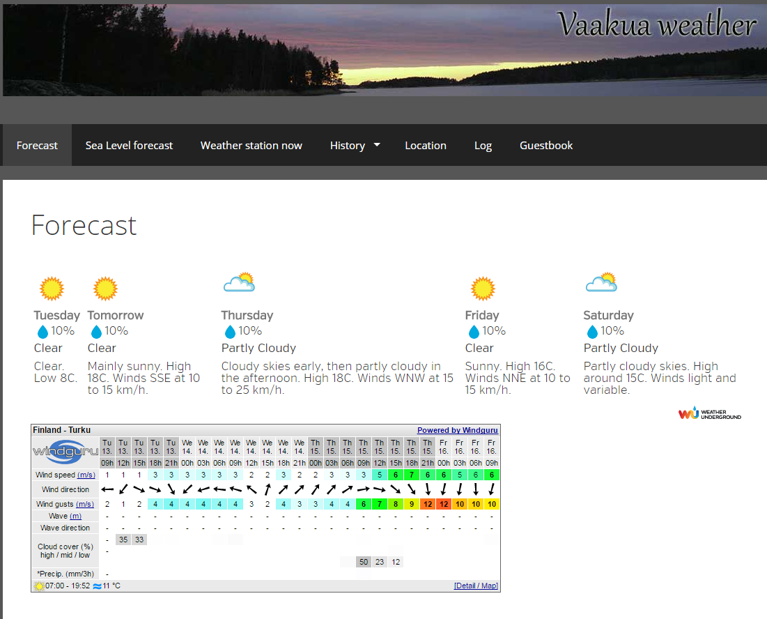The height and width of the screenshot is (619, 767).
Task: Click the Tuesday sunny weather icon
Action: (x=52, y=288)
